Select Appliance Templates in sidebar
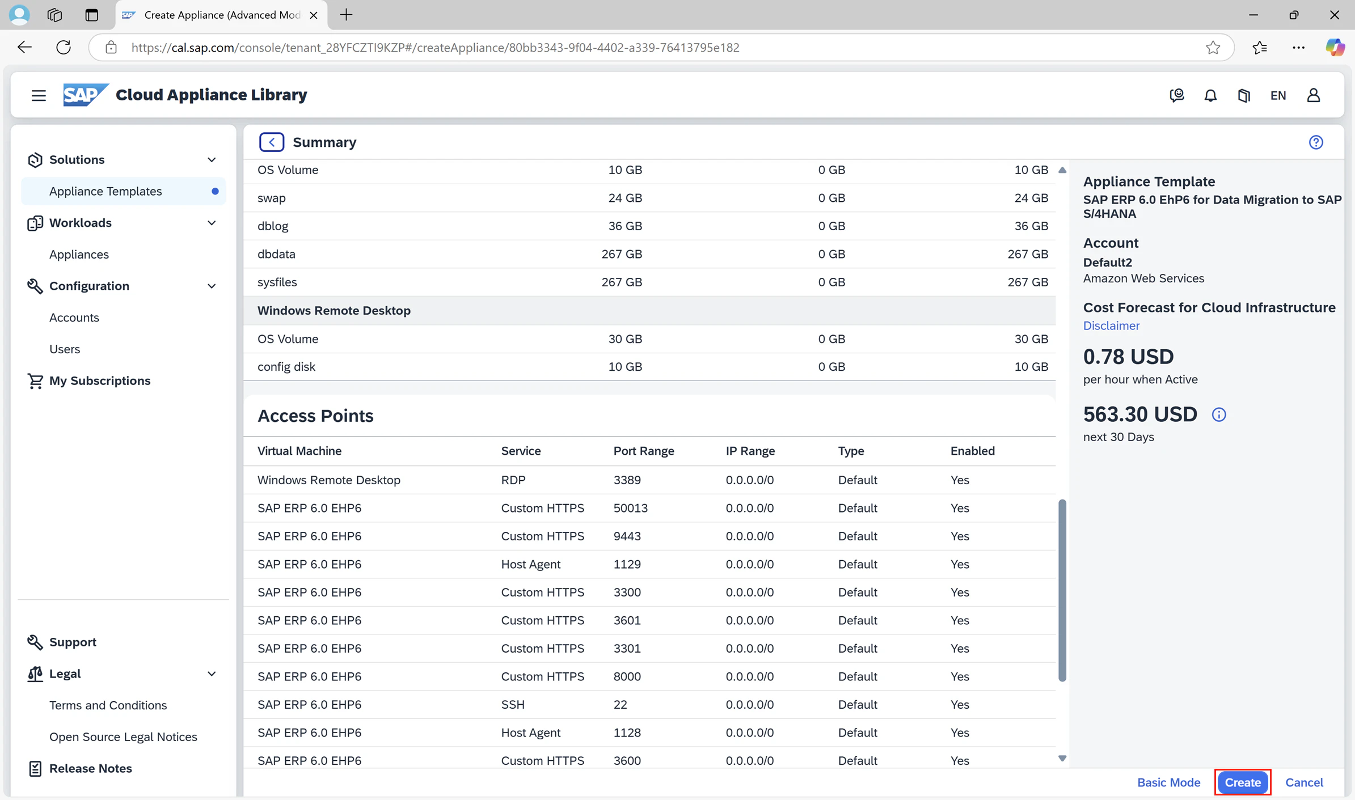The height and width of the screenshot is (800, 1355). [123, 191]
